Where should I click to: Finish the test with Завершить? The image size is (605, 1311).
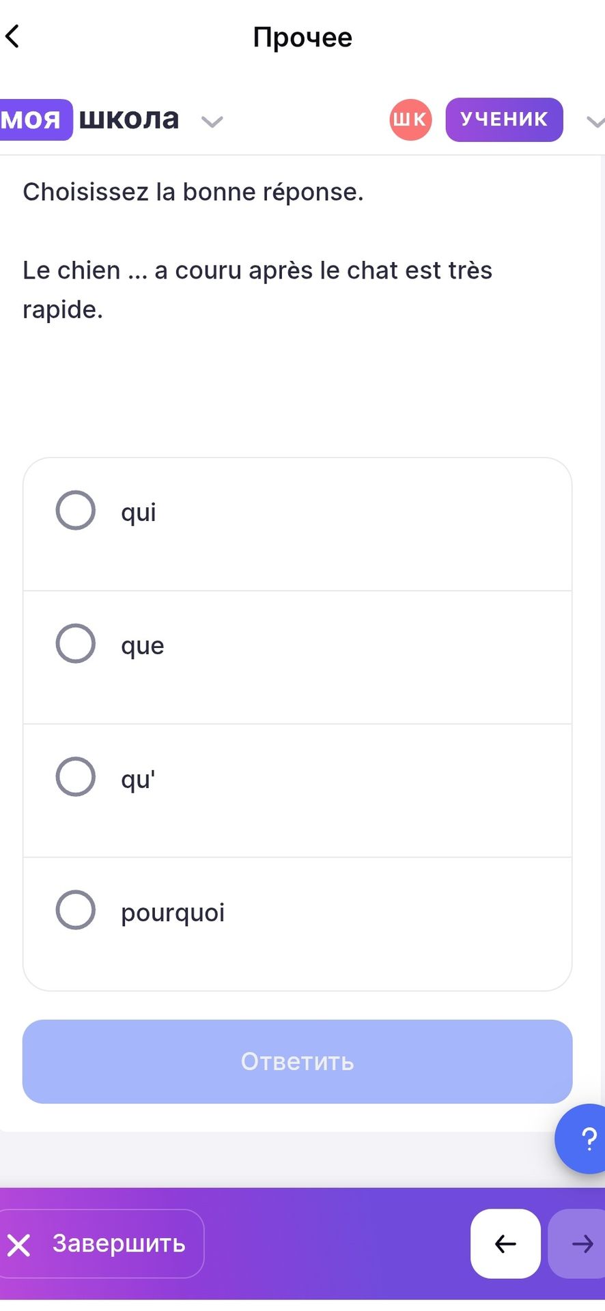pos(102,1243)
